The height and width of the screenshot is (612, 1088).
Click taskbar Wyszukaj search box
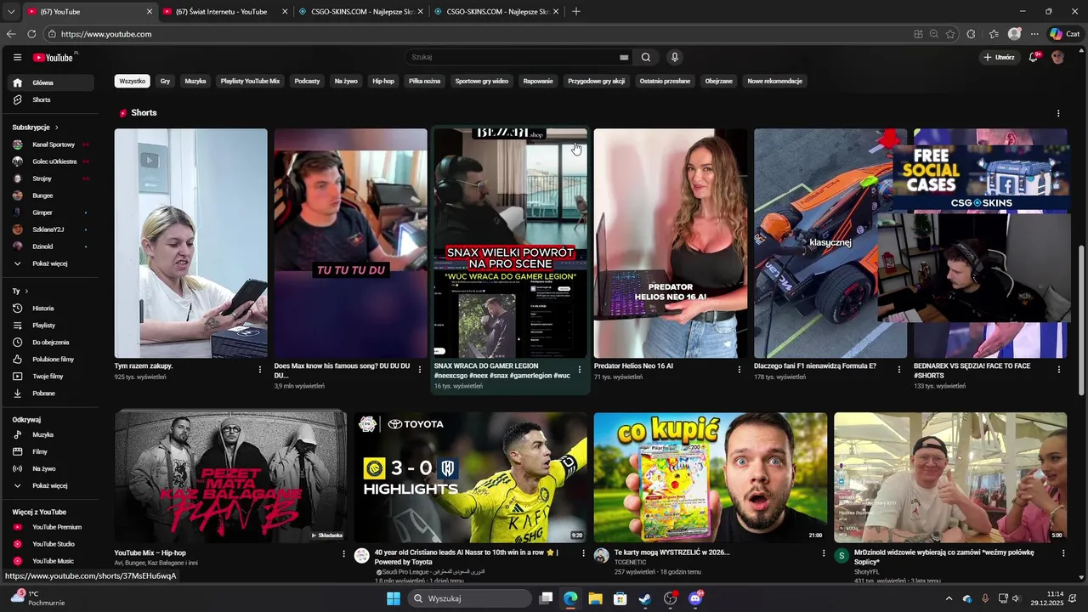click(471, 598)
